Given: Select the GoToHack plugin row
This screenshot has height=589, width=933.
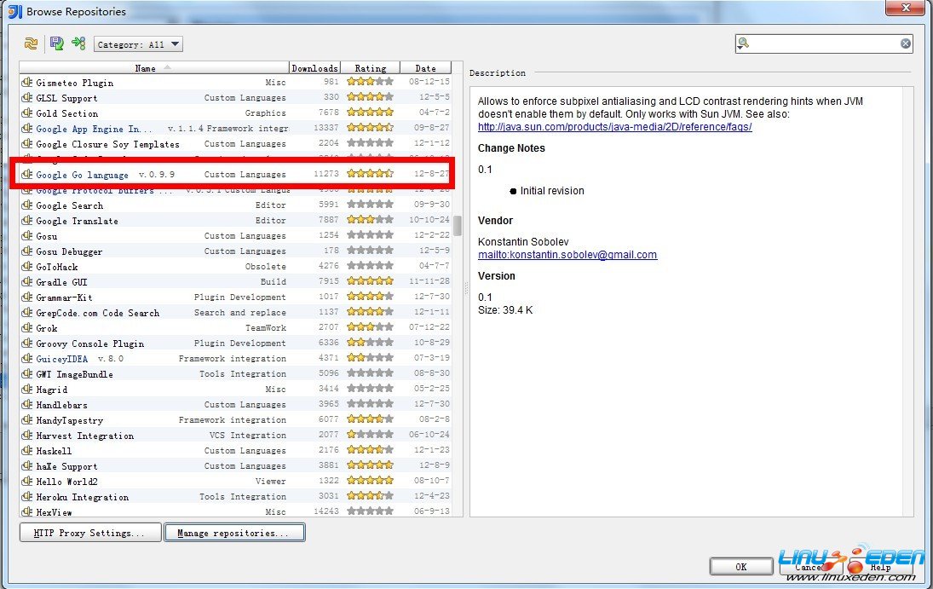Looking at the screenshot, I should coord(236,266).
